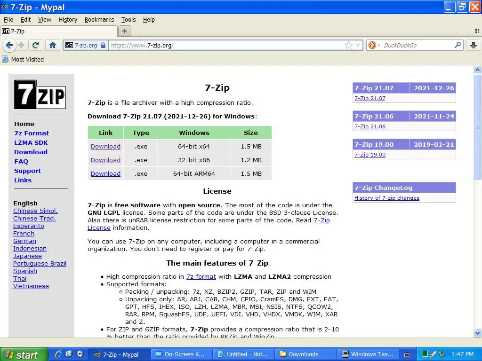Switch to Windows Task Manager taskbar button
Image resolution: width=482 pixels, height=361 pixels.
point(368,354)
